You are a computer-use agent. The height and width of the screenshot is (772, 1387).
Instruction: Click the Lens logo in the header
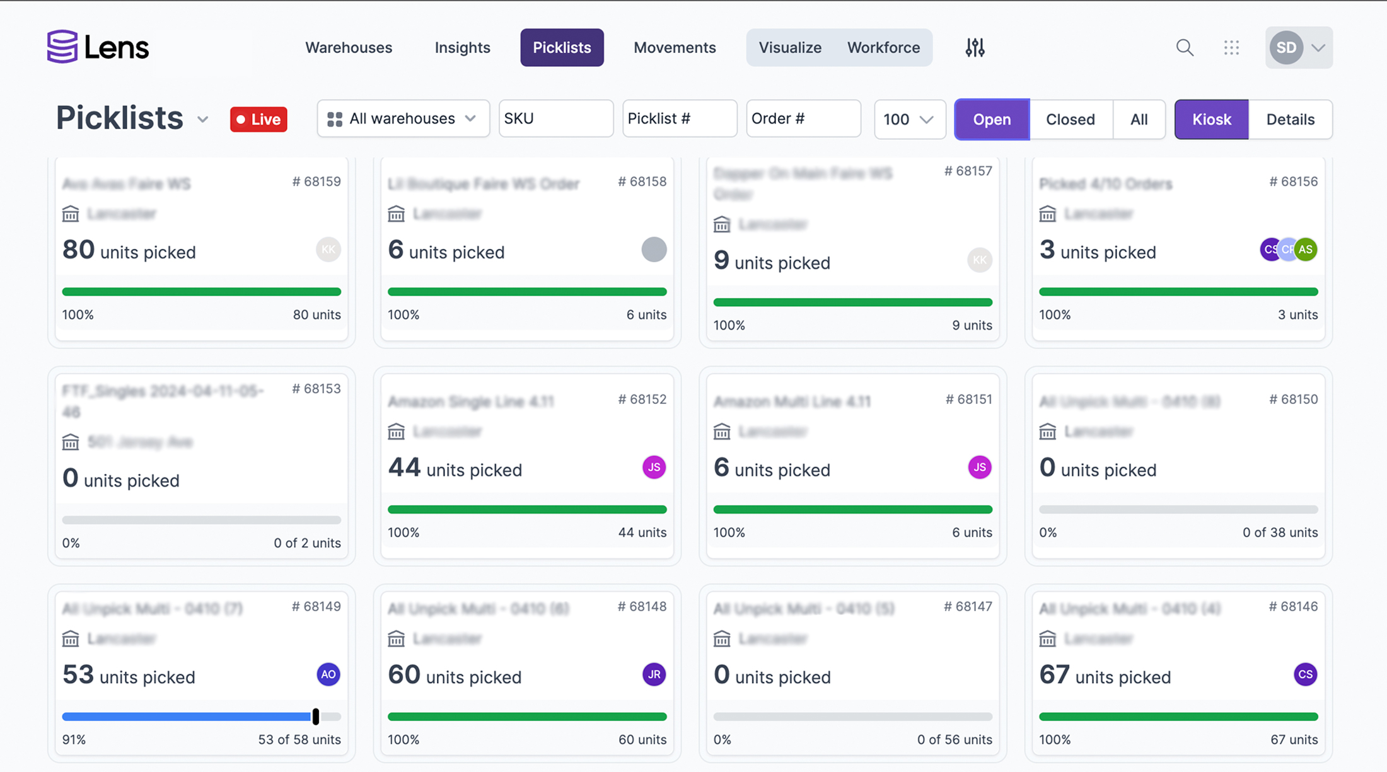[98, 46]
